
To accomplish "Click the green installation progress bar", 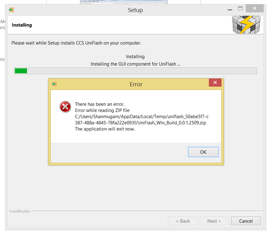I will [x=135, y=71].
